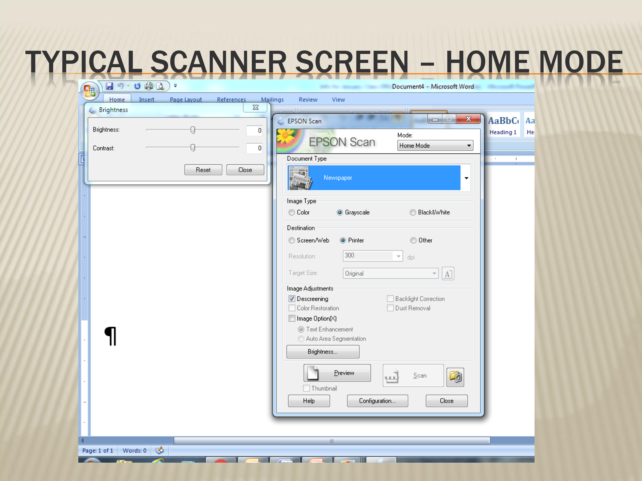642x481 pixels.
Task: Click the Words: 0 status indicator
Action: (x=134, y=450)
